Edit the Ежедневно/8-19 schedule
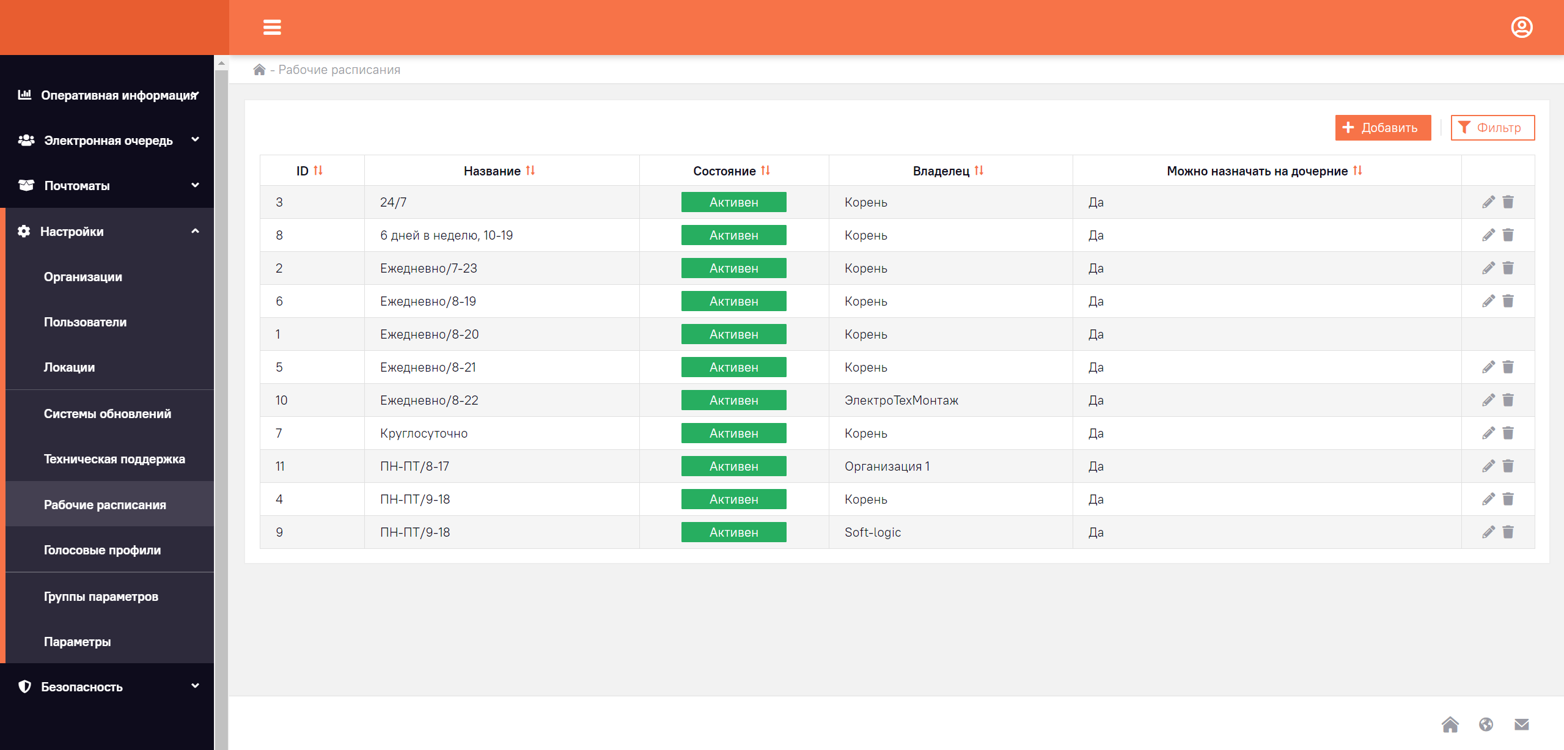Screen dimensions: 1564x750 click(1488, 301)
